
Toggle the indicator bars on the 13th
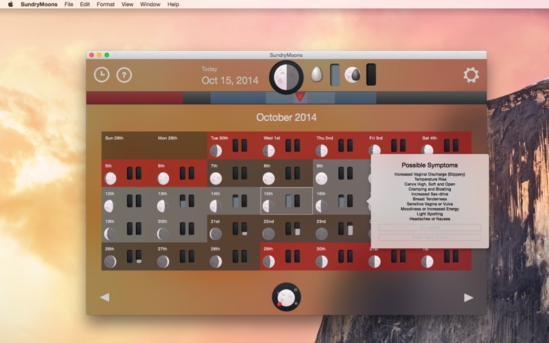tap(187, 201)
